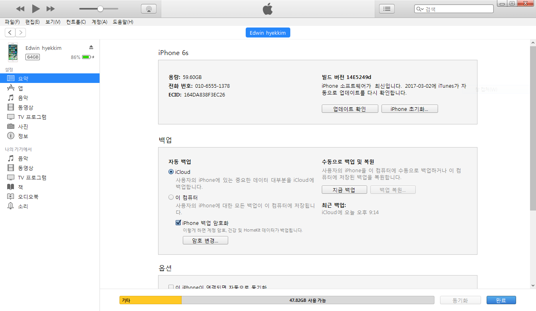Open the 보기(V) menu

(53, 22)
